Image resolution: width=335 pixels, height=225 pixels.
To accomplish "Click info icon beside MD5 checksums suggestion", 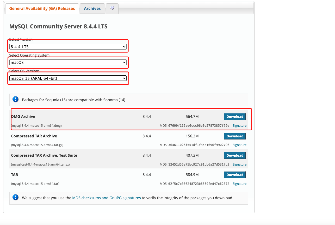I will coord(16,197).
